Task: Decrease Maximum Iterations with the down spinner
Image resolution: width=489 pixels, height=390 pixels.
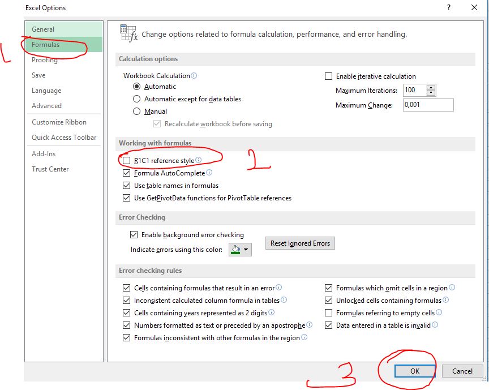Action: pos(431,93)
